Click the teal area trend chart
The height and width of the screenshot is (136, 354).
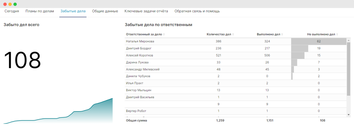tap(58, 111)
